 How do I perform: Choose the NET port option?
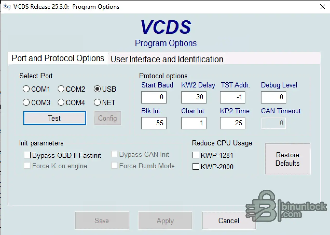97,102
